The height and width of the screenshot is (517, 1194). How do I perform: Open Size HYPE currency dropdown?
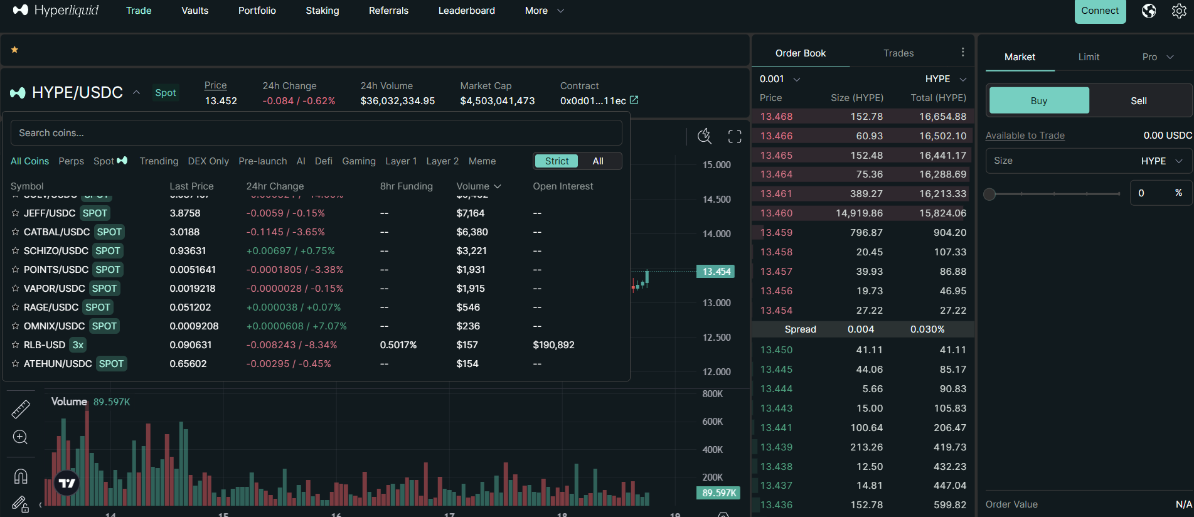click(1161, 161)
